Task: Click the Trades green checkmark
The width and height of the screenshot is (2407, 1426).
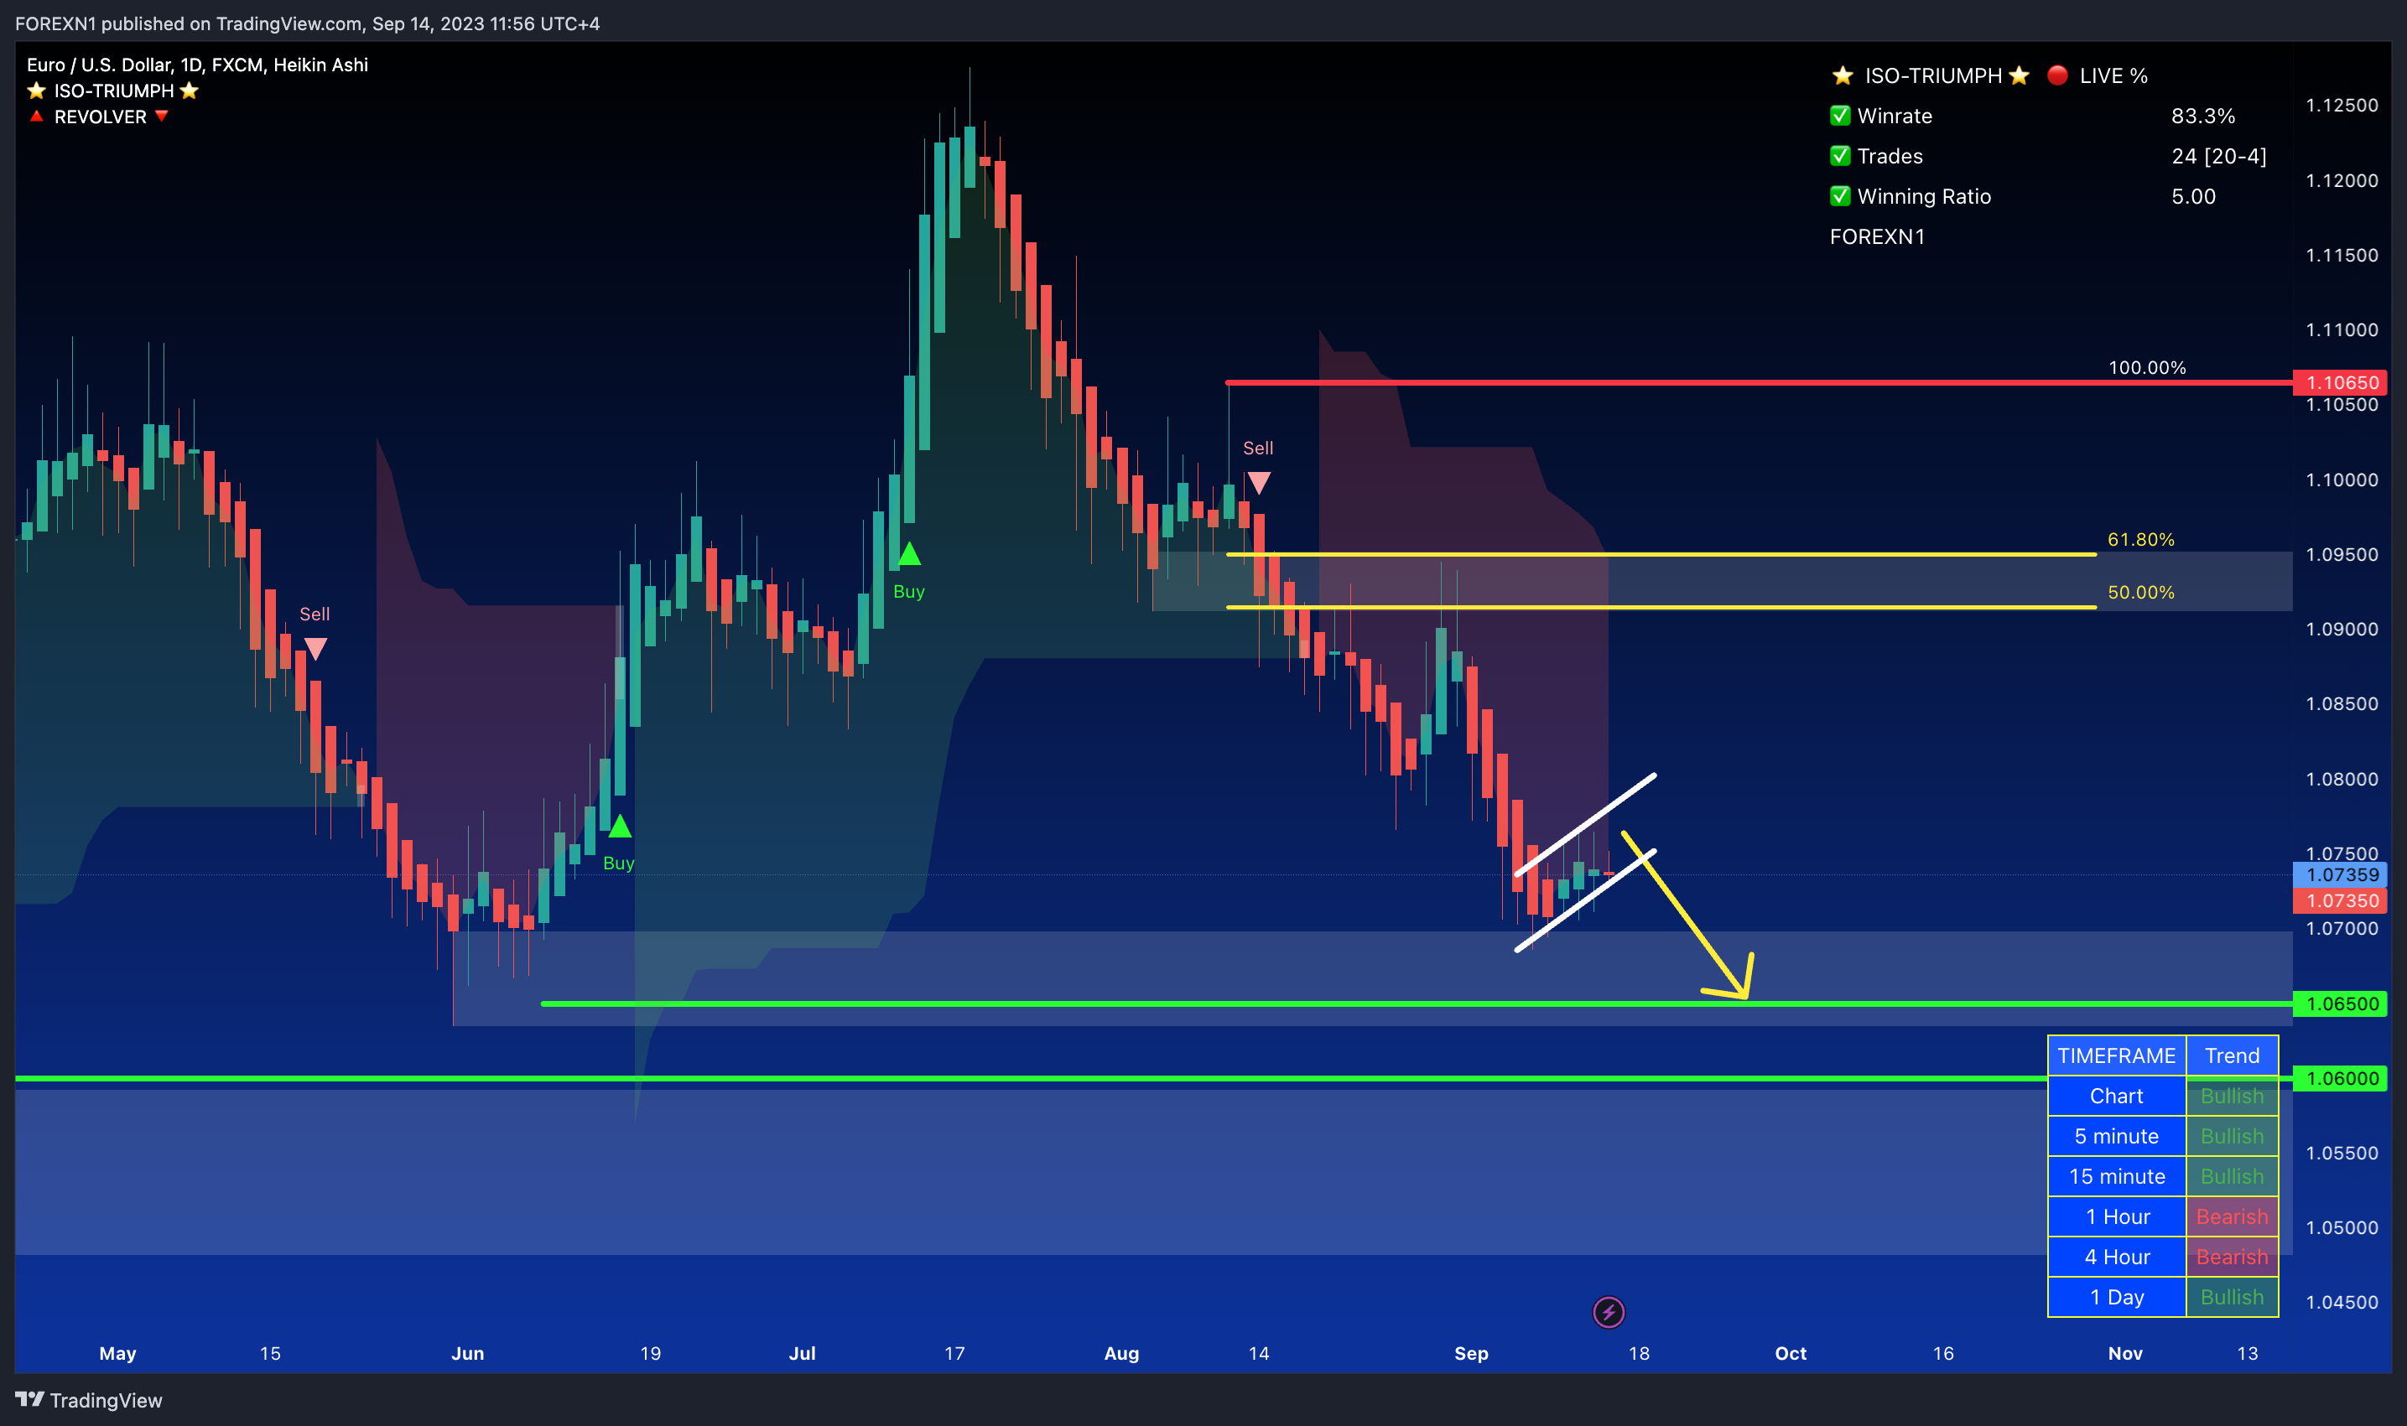Action: [1840, 156]
